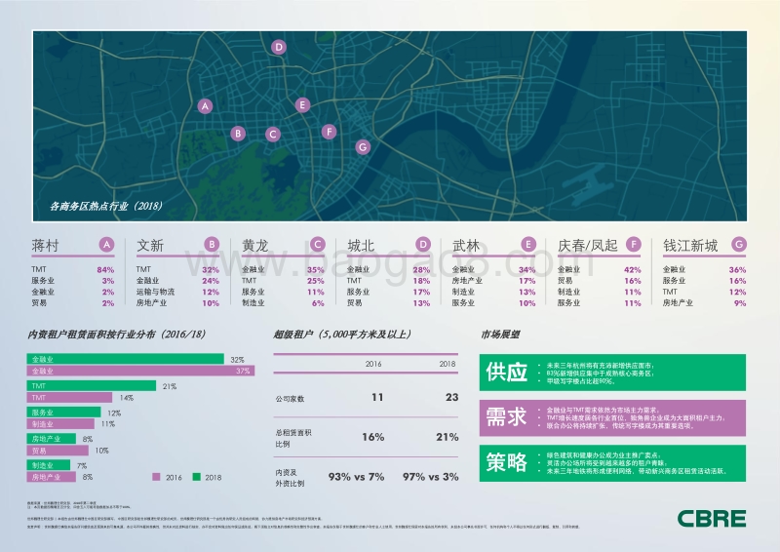Click the 36% 金融业 value under 钱江新城
The image size is (780, 552).
[x=737, y=270]
